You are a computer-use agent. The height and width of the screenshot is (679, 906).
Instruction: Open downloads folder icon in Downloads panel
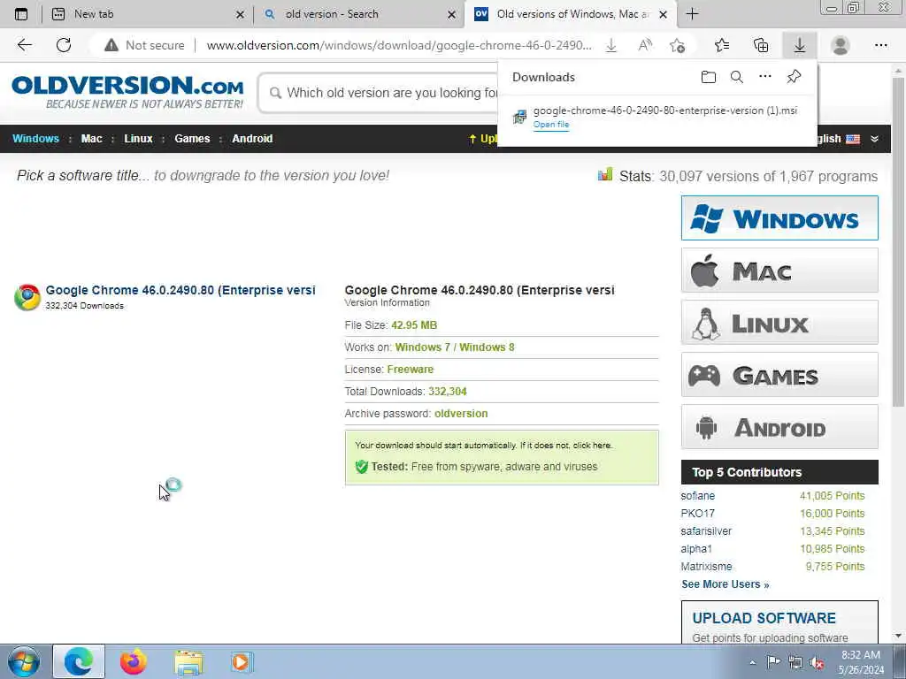(709, 77)
